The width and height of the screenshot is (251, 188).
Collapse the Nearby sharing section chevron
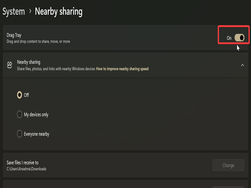click(242, 65)
